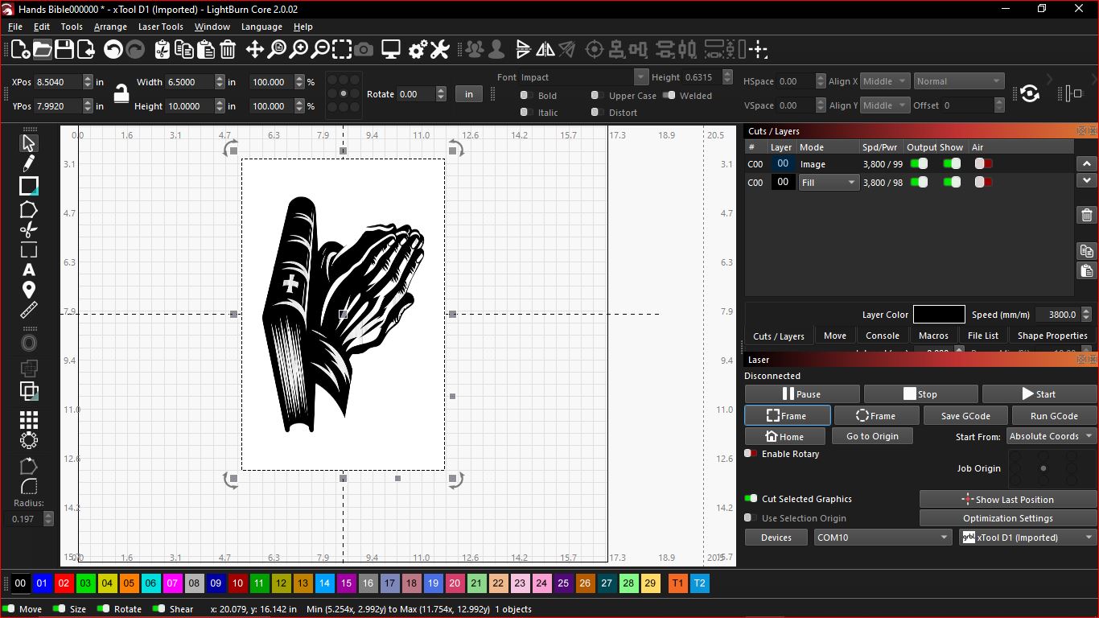This screenshot has width=1099, height=618.
Task: Select the Draw Lines pencil tool
Action: tap(29, 164)
